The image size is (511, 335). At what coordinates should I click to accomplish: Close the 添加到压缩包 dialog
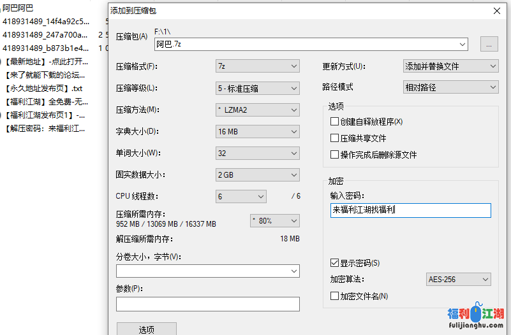coord(496,10)
